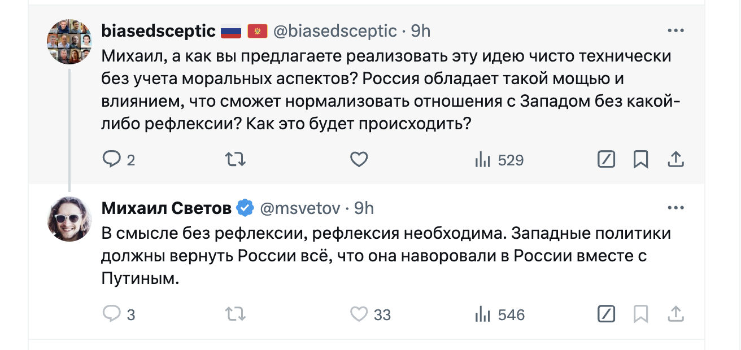Like Михаил Светов's tweet with 33 likes
This screenshot has width=741, height=350.
click(359, 314)
